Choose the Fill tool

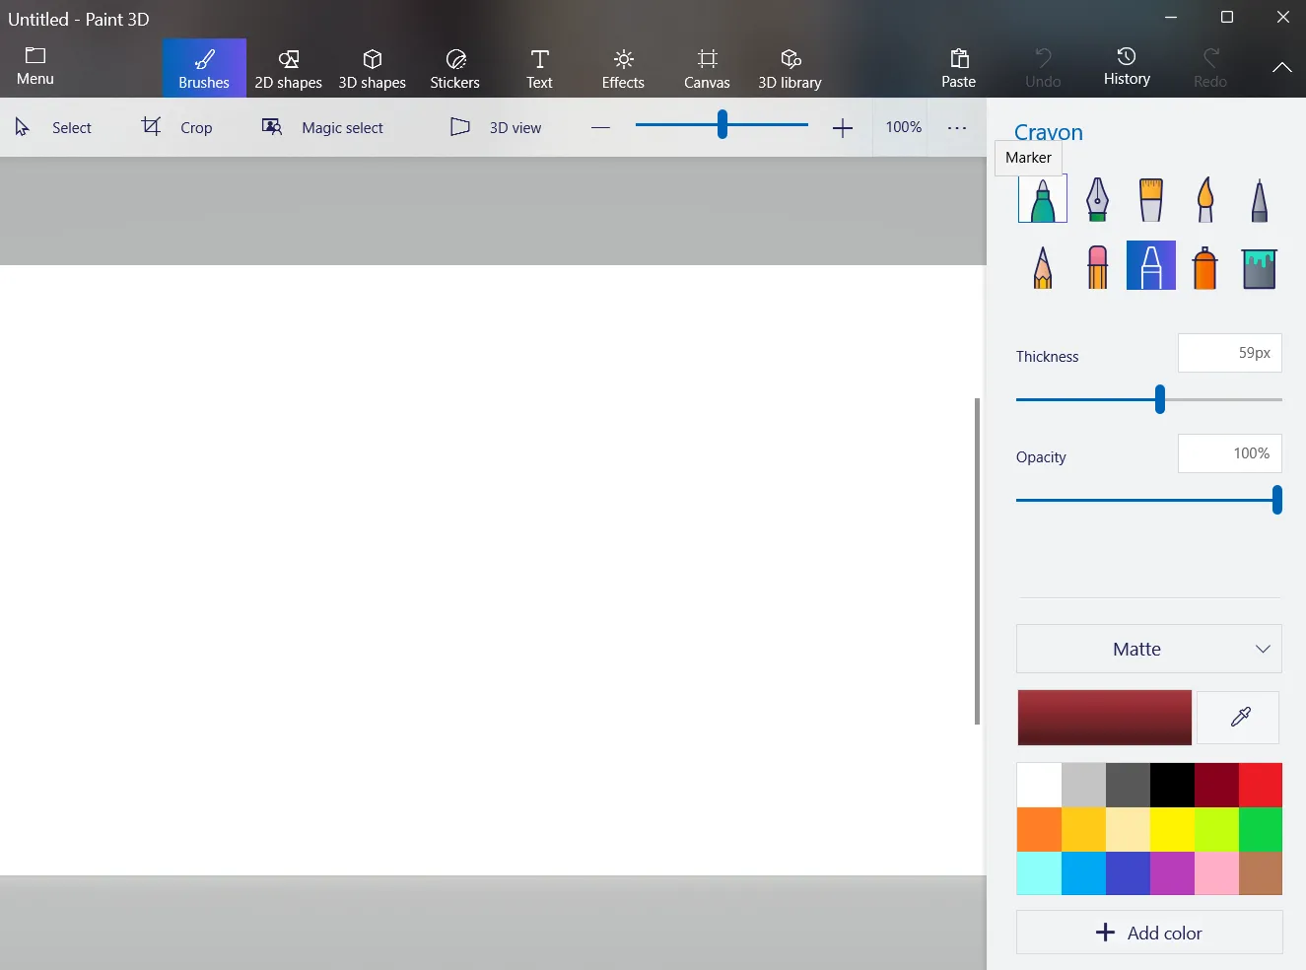(x=1259, y=265)
